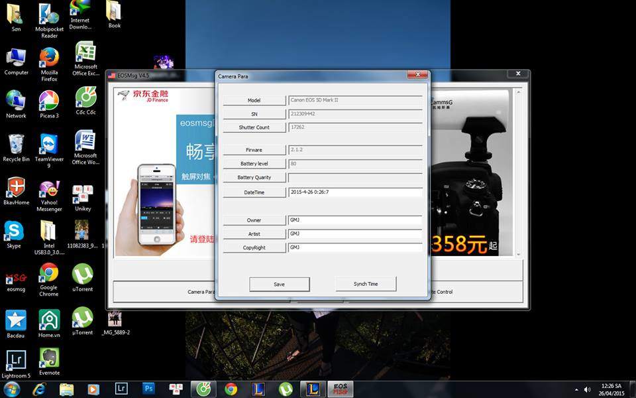Image resolution: width=636 pixels, height=398 pixels.
Task: Launch Lightroom 5 from desktop
Action: 16,365
